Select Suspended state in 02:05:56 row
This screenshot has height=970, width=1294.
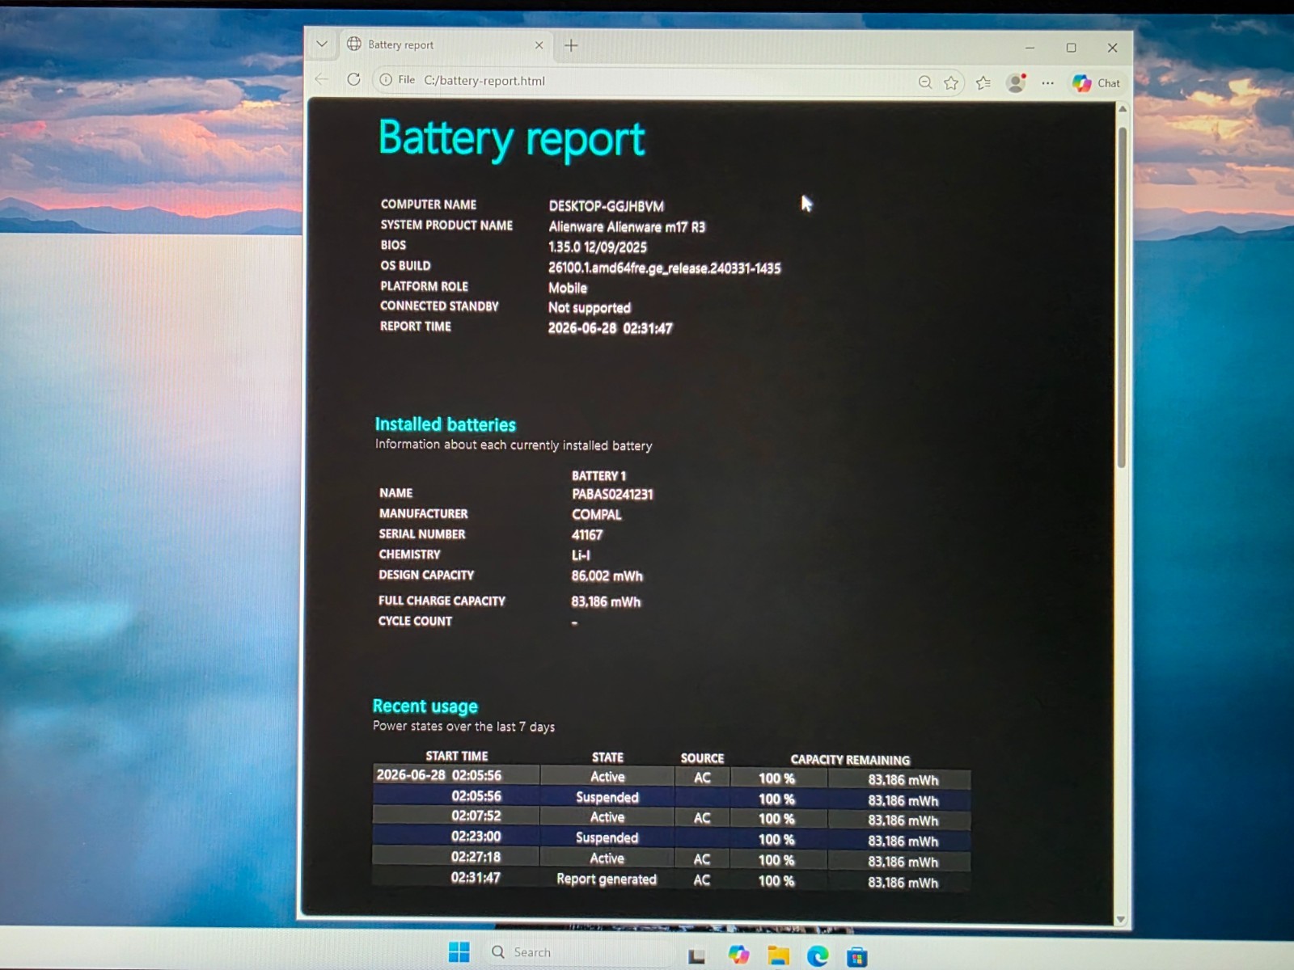pos(607,797)
